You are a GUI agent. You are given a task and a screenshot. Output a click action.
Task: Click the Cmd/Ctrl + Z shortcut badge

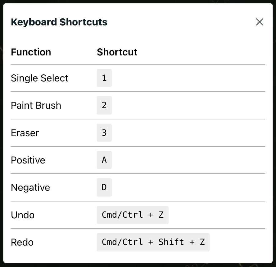[x=132, y=215]
